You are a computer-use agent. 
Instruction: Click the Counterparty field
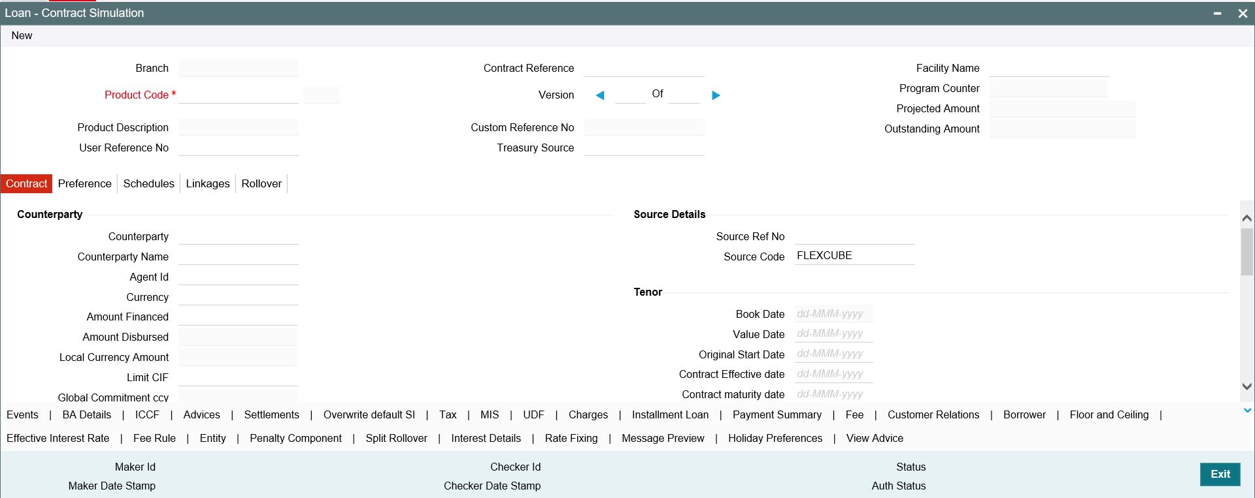click(x=239, y=236)
